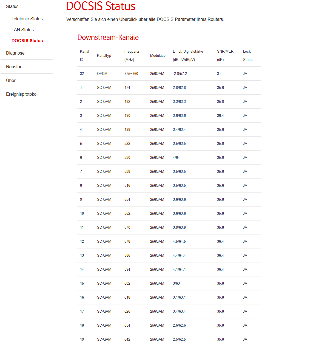Open LAN Status page
The image size is (336, 345).
tap(22, 30)
